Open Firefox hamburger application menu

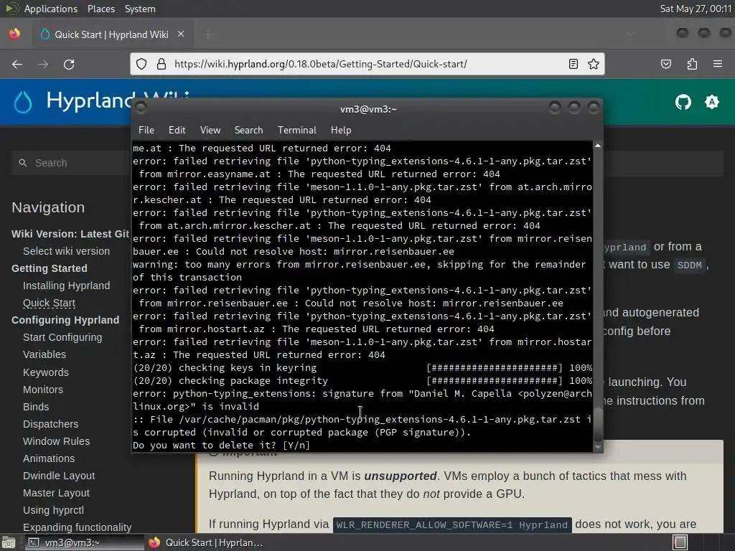pyautogui.click(x=718, y=64)
